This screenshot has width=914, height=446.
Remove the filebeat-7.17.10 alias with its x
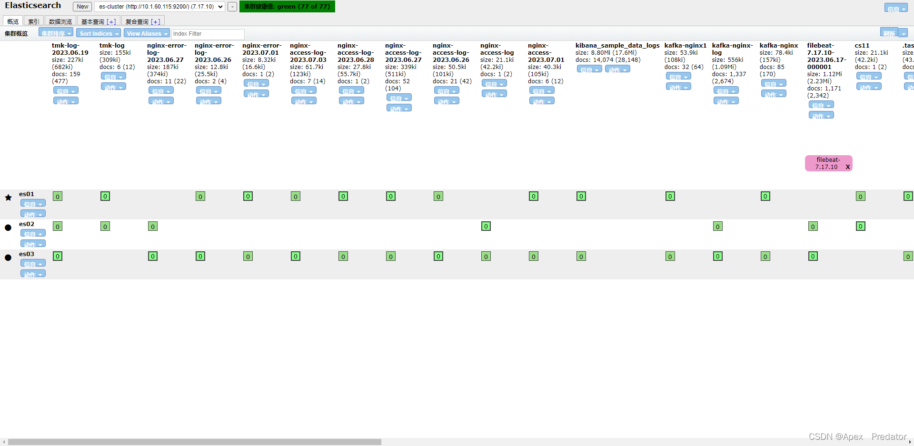[x=848, y=167]
